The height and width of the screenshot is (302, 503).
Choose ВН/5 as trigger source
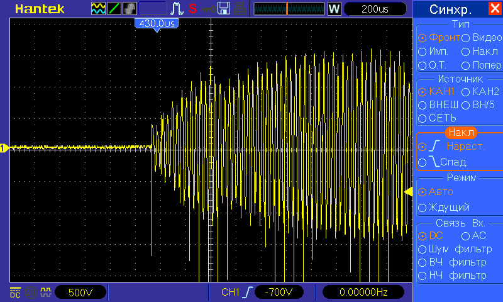point(478,105)
